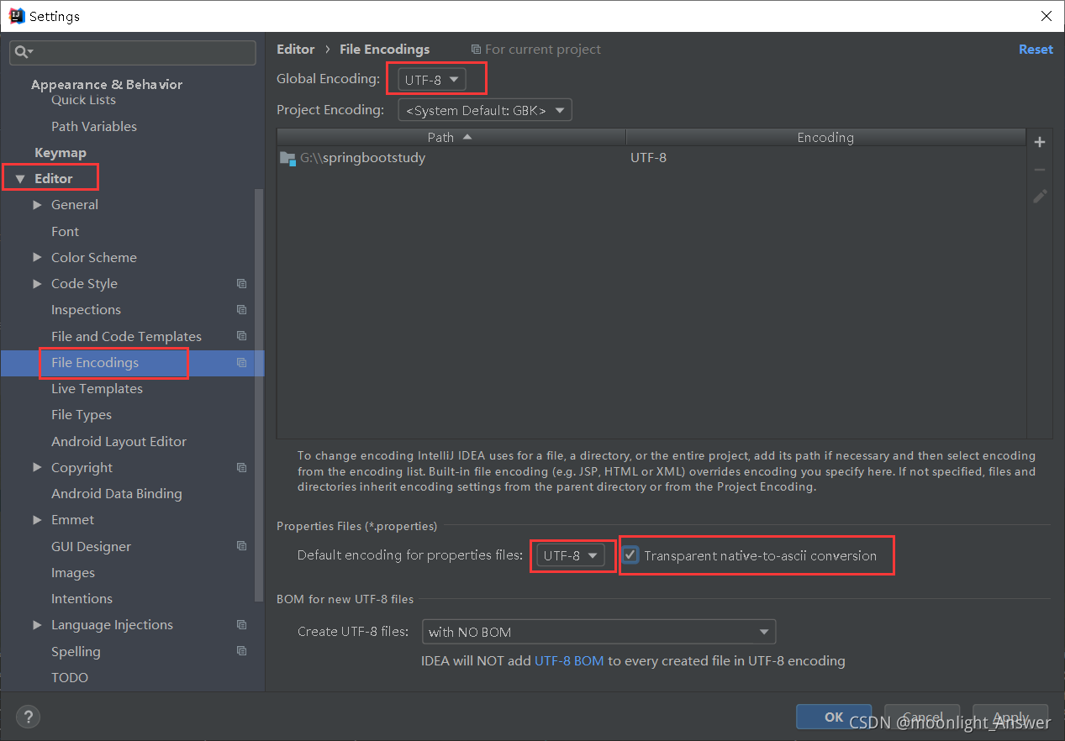
Task: Open help with the question mark icon
Action: (x=28, y=717)
